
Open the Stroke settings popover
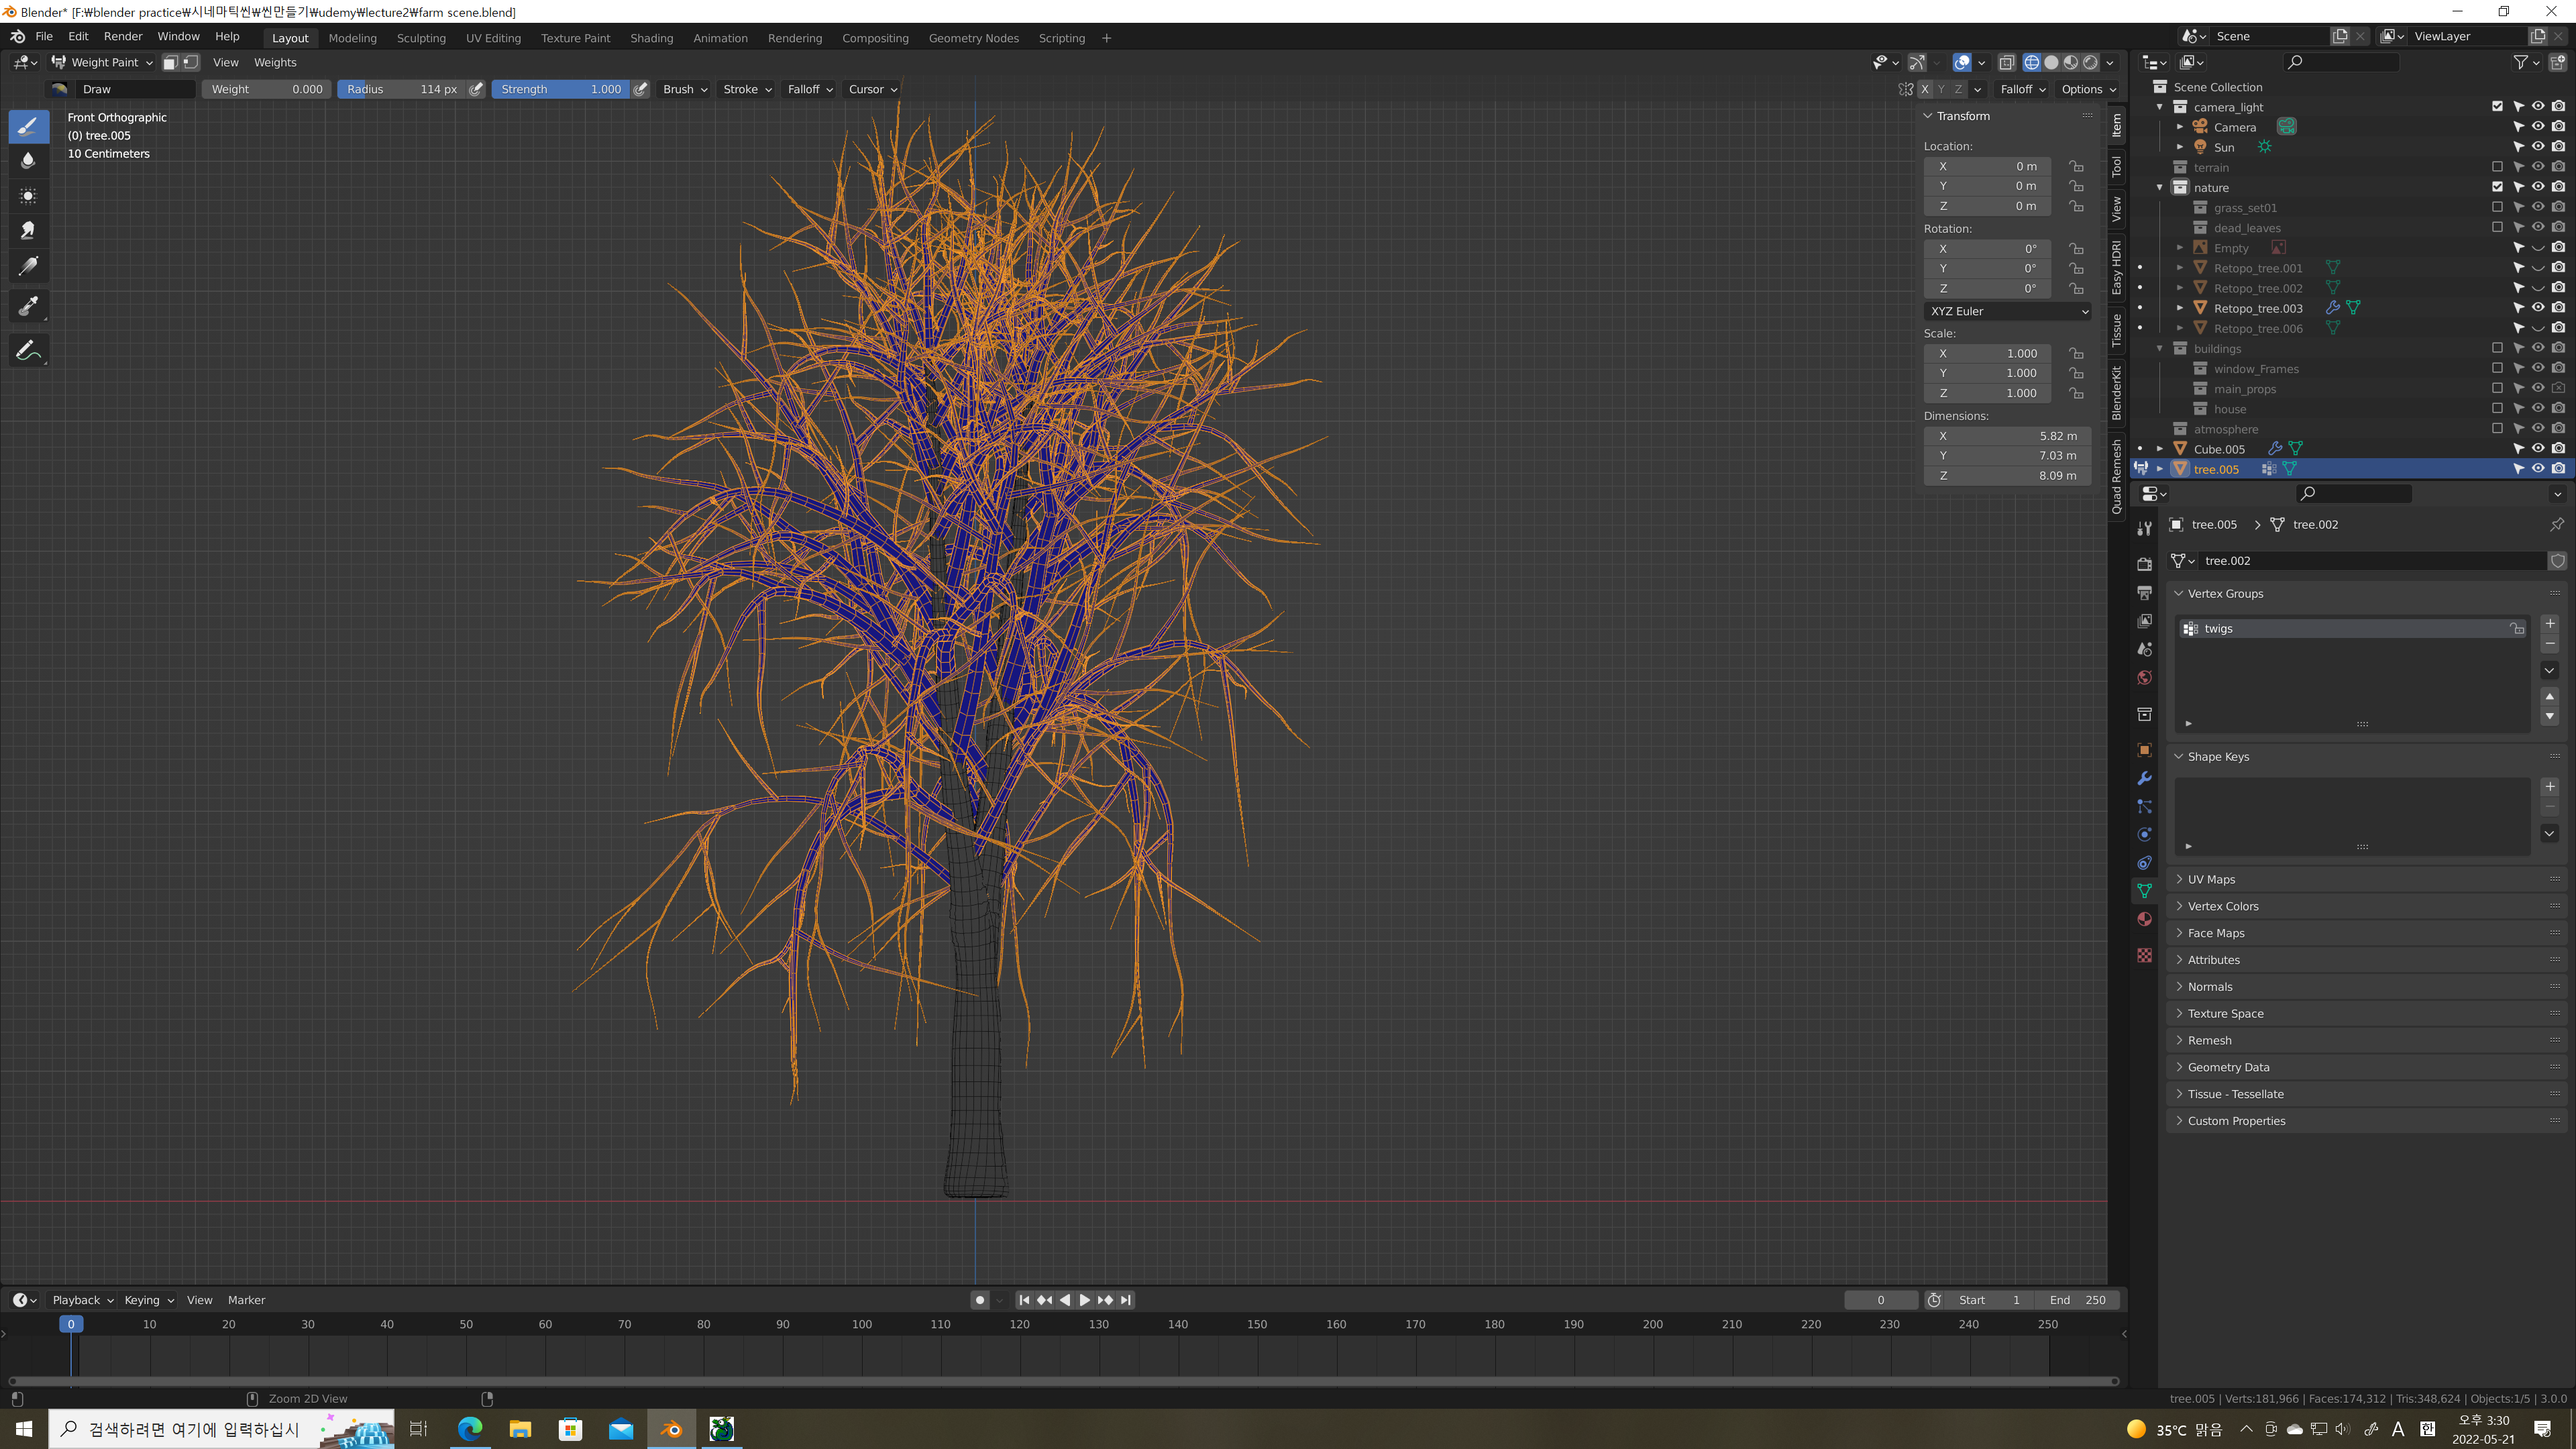pyautogui.click(x=746, y=89)
